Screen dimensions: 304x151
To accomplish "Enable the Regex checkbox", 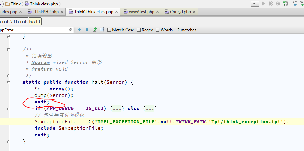I will tap(139, 30).
